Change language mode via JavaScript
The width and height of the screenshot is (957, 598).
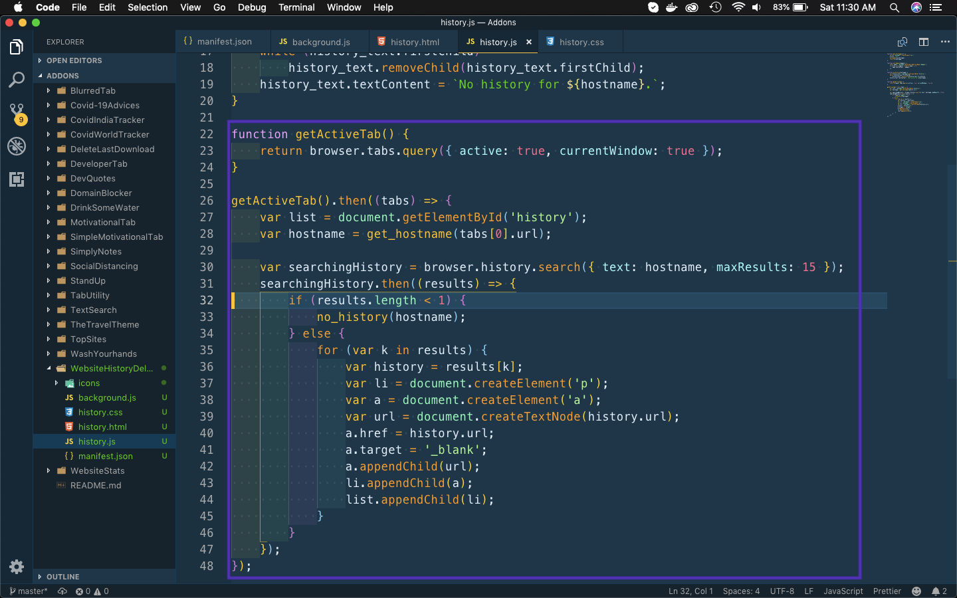(x=843, y=591)
